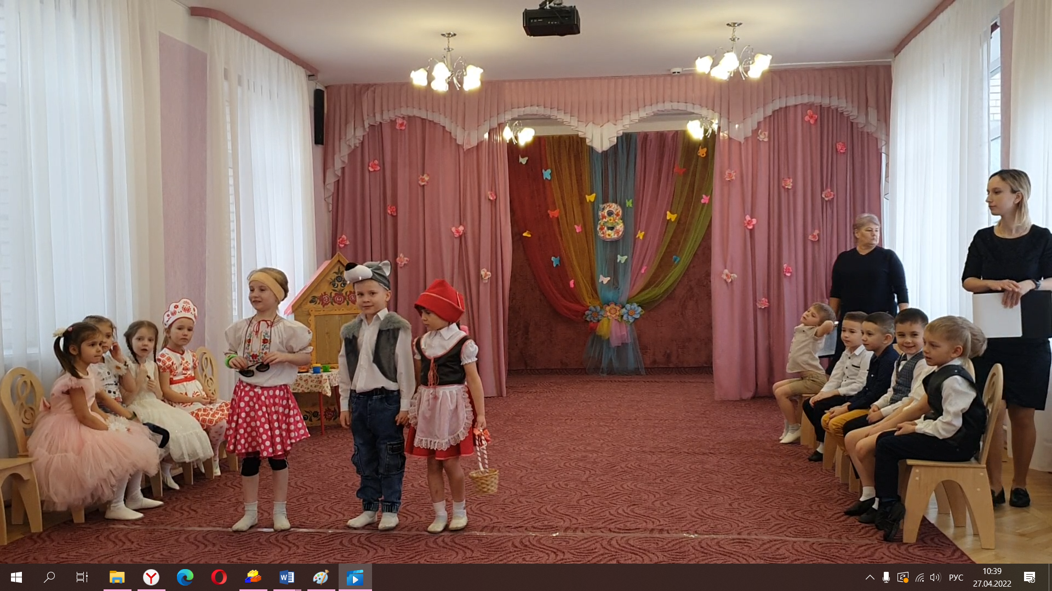Viewport: 1052px width, 591px height.
Task: Open the clock showing 10:39 27.04.2022
Action: tap(992, 577)
